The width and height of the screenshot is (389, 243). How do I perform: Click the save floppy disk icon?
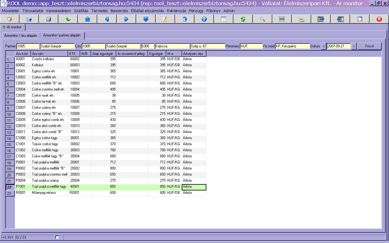pos(49,19)
